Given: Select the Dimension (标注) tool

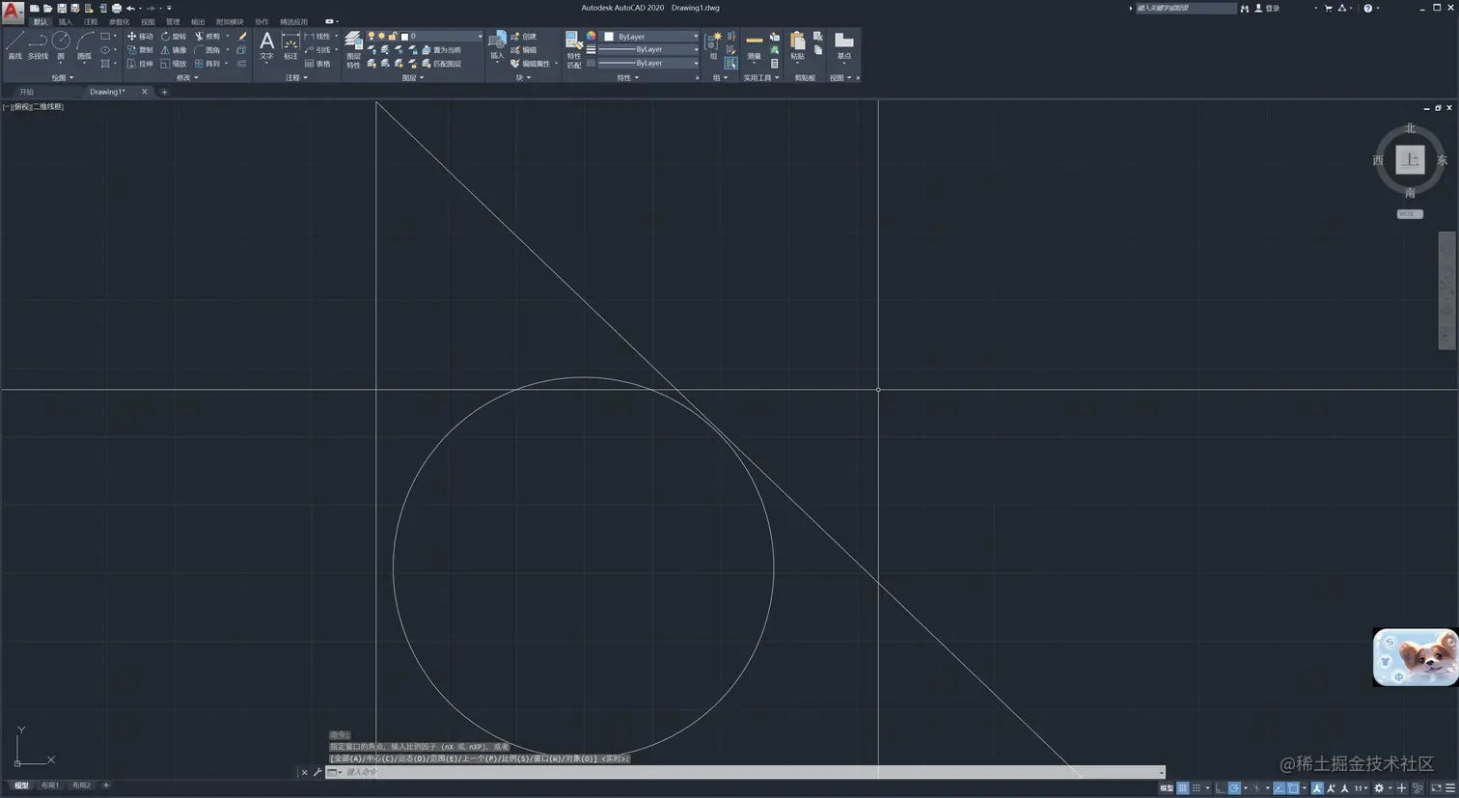Looking at the screenshot, I should 290,45.
